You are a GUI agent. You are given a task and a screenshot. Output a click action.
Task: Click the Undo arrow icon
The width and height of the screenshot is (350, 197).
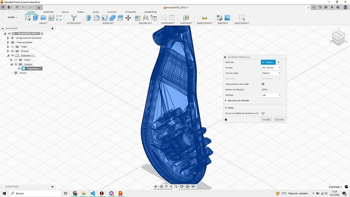tap(23, 7)
